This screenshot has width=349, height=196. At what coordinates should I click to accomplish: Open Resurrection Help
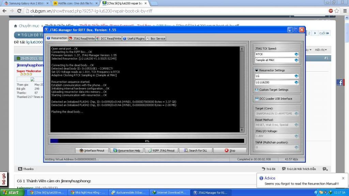point(127,151)
